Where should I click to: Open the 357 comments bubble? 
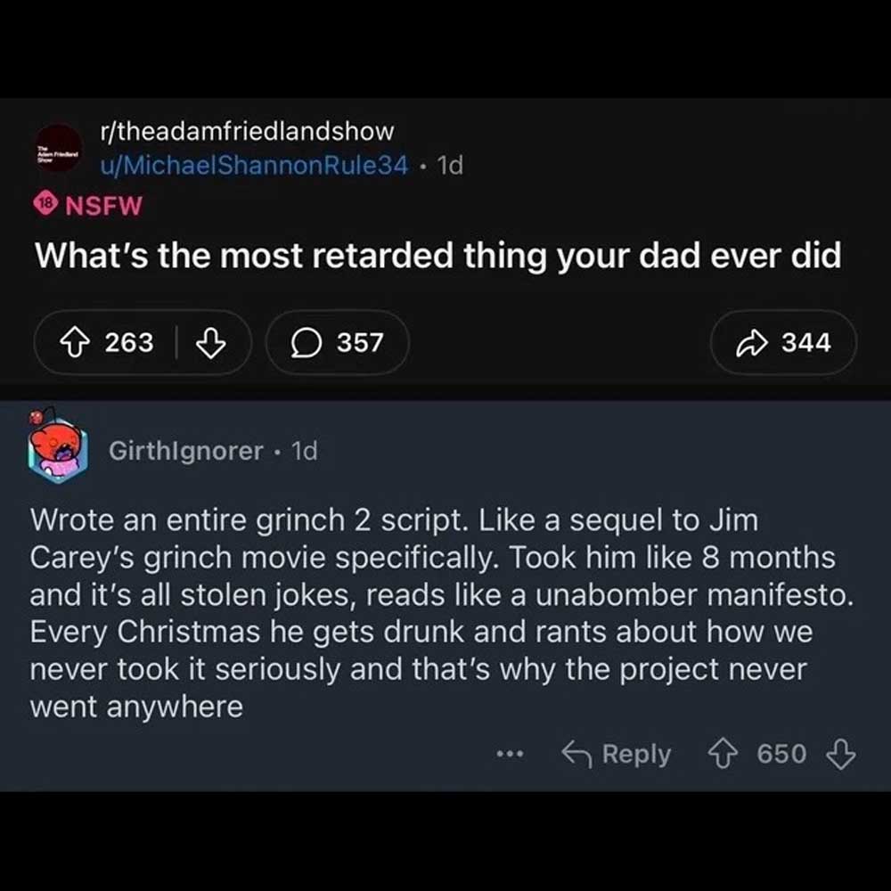(337, 342)
